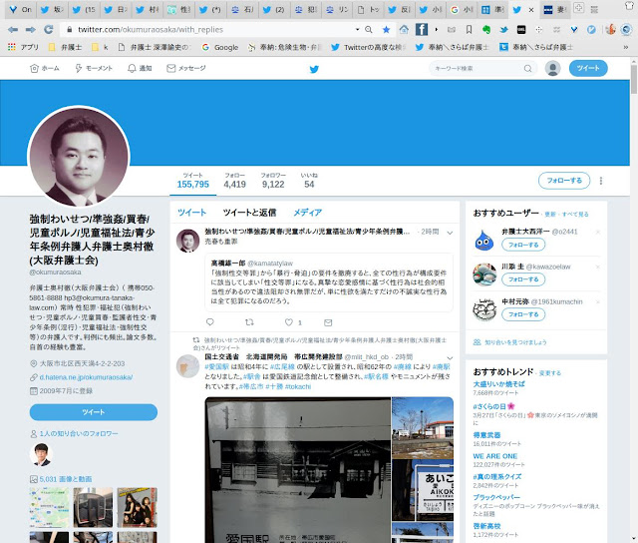The width and height of the screenshot is (638, 543).
Task: Click the フォローする button on profile
Action: click(564, 181)
